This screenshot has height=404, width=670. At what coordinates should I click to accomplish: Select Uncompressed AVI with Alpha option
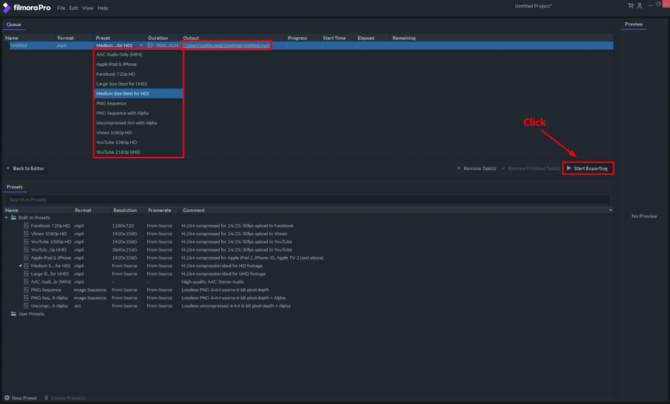pos(139,123)
